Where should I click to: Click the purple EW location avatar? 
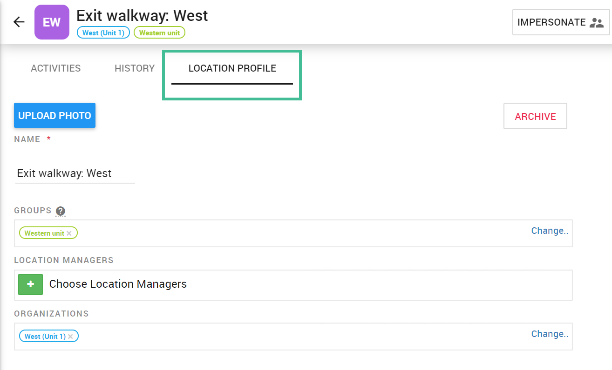(x=52, y=22)
